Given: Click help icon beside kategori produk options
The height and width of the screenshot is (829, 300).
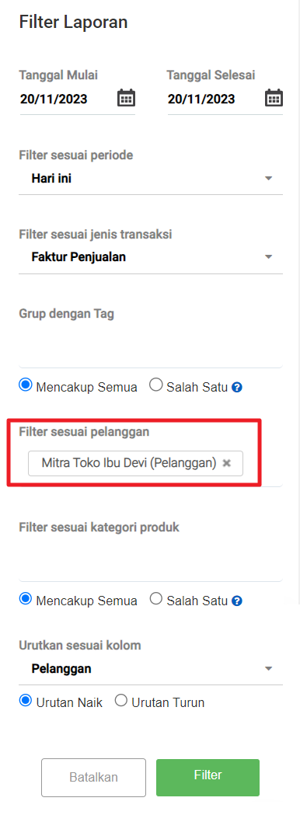Looking at the screenshot, I should pyautogui.click(x=238, y=601).
